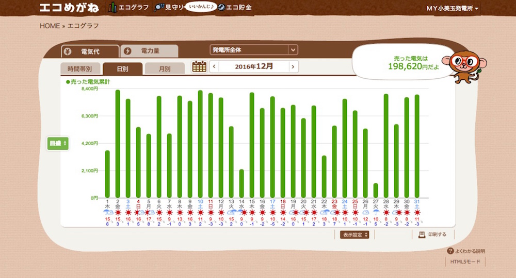Click the エコめがね logo
Screen dimensions: 516x278
pyautogui.click(x=69, y=8)
